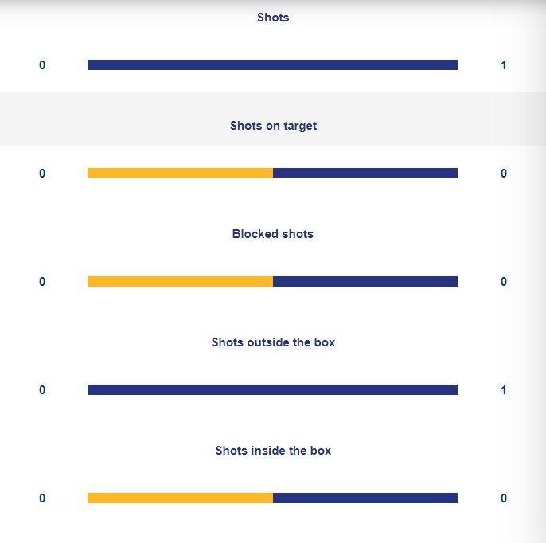
Task: Select left value of Shots on target
Action: (42, 174)
